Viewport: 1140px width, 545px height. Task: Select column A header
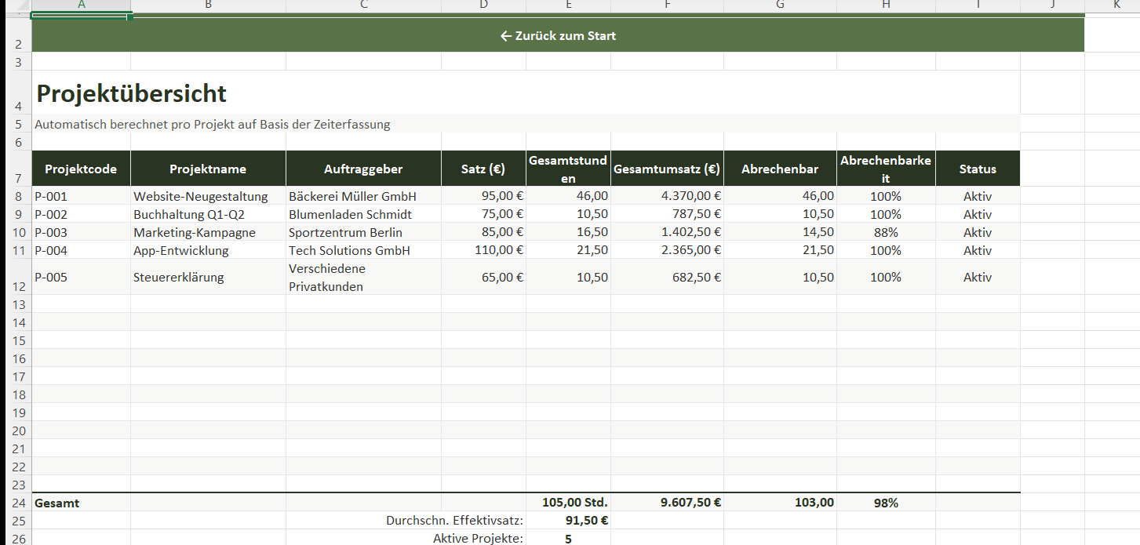tap(81, 5)
